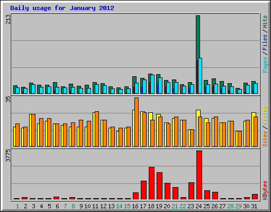Click the tallest red KBytes bar, day 24

(199, 175)
